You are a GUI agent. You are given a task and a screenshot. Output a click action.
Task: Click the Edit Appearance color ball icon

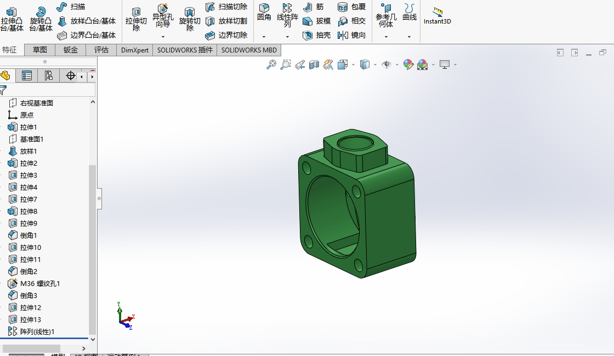408,65
